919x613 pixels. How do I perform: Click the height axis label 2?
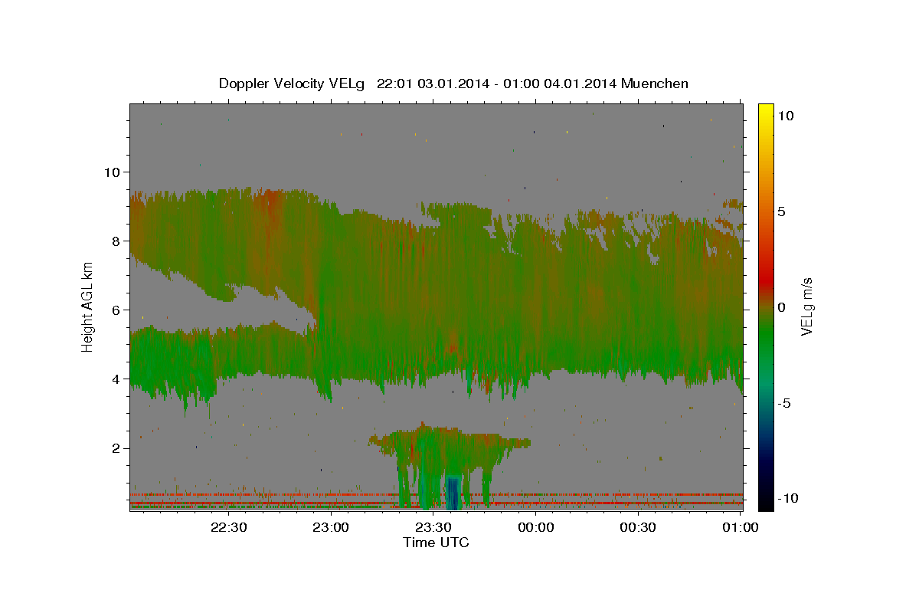click(116, 448)
